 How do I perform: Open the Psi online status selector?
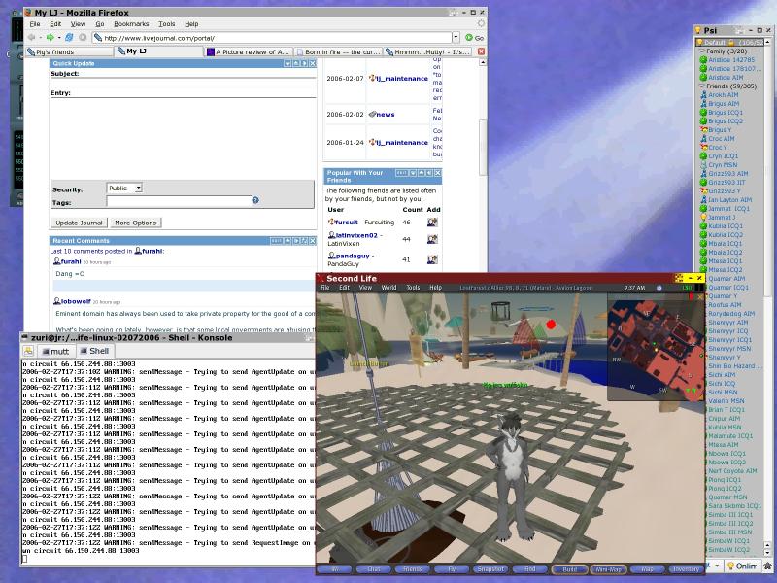[x=743, y=566]
